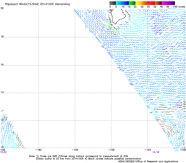The image size is (186, 163).
Task: Click the latitude label '20'
Action: pyautogui.click(x=2, y=8)
